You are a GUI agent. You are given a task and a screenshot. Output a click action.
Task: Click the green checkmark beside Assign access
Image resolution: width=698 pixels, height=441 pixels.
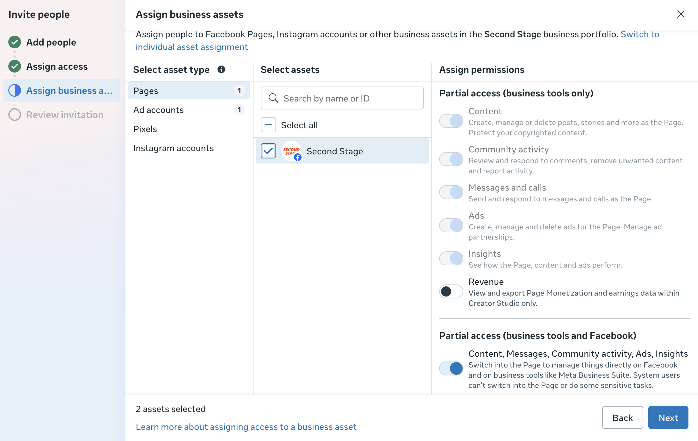click(15, 66)
